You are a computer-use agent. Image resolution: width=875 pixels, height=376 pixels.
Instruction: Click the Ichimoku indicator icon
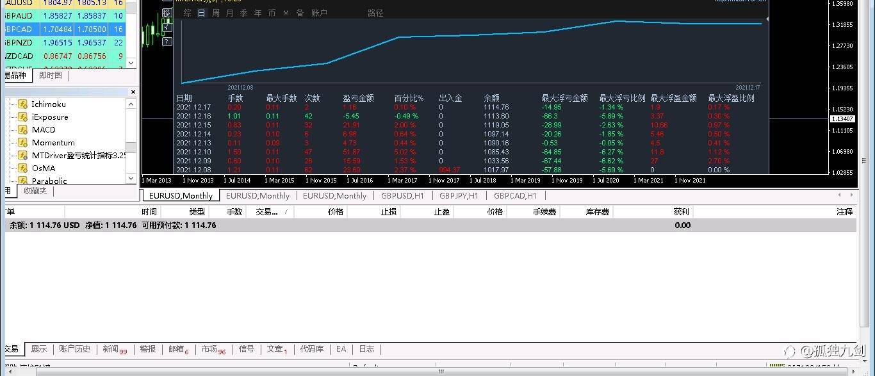[x=22, y=104]
